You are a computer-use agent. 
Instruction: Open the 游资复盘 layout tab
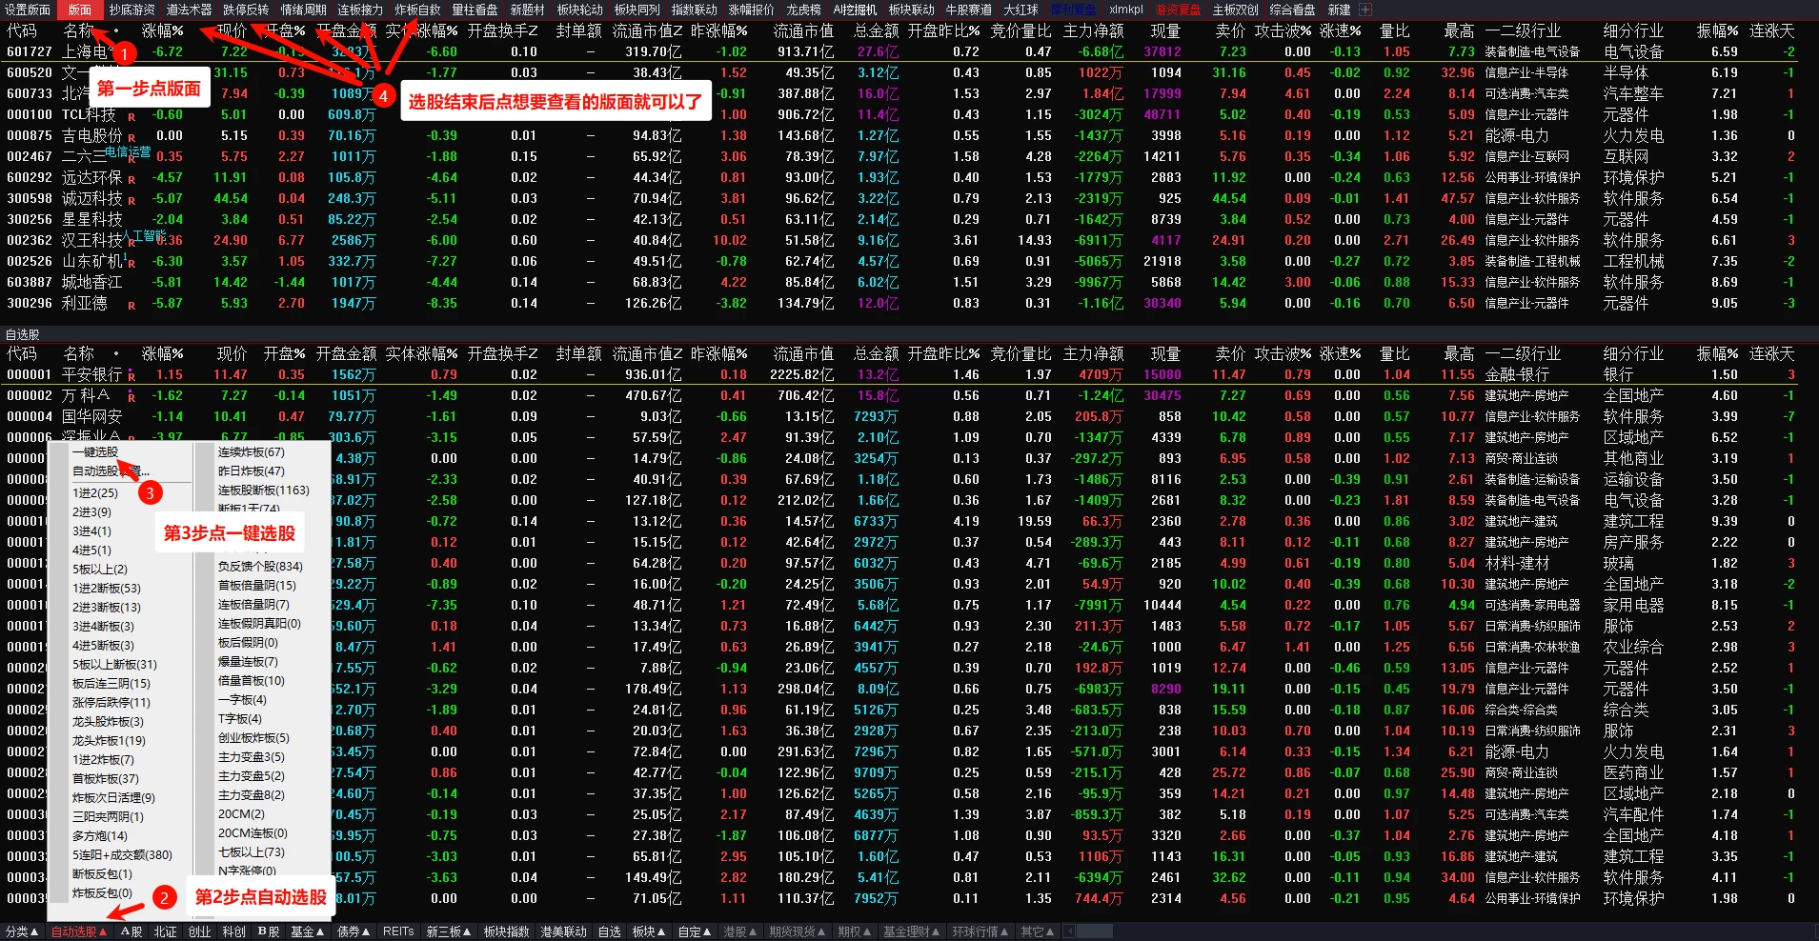[1178, 10]
